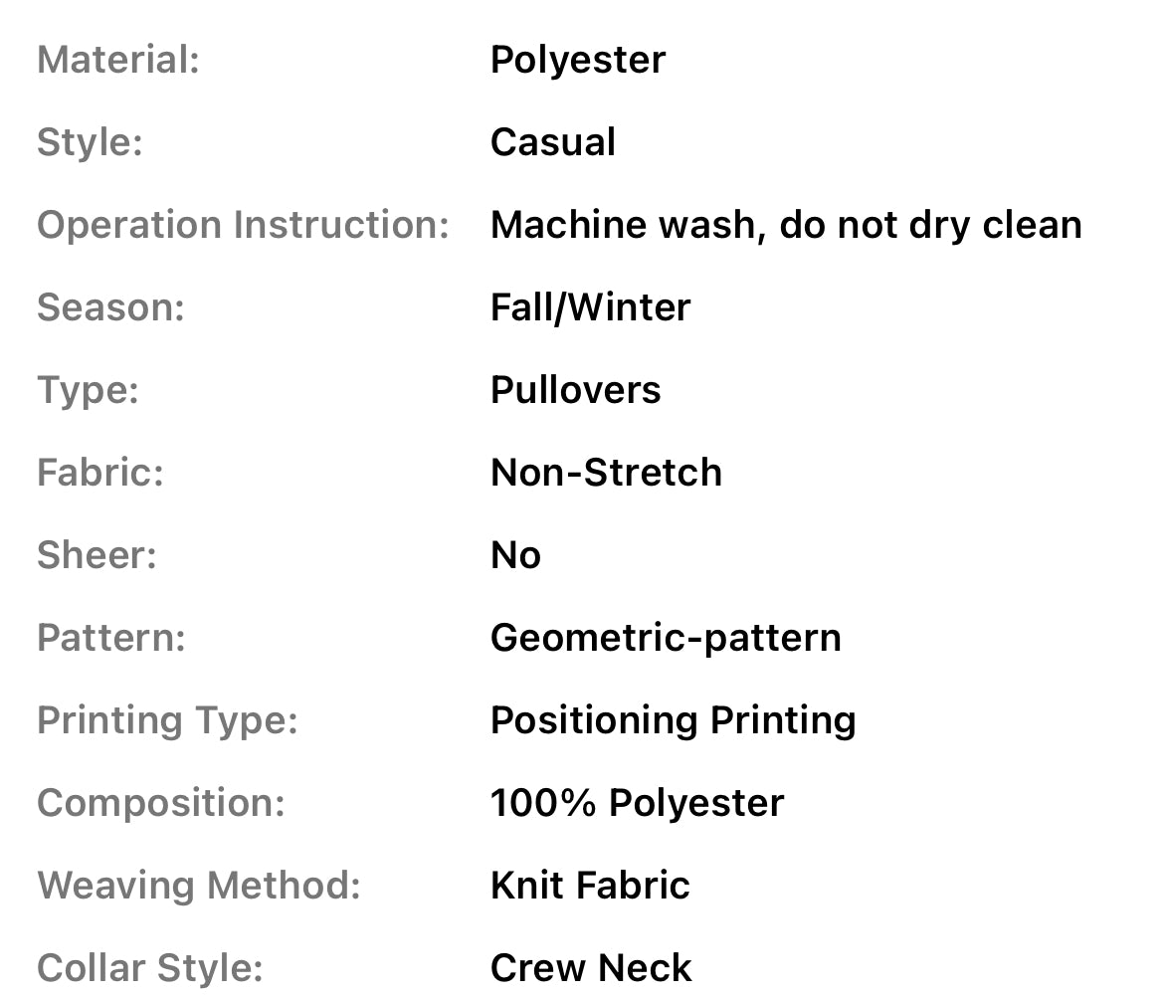The height and width of the screenshot is (998, 1164).
Task: Click the "Season:" label
Action: [110, 307]
